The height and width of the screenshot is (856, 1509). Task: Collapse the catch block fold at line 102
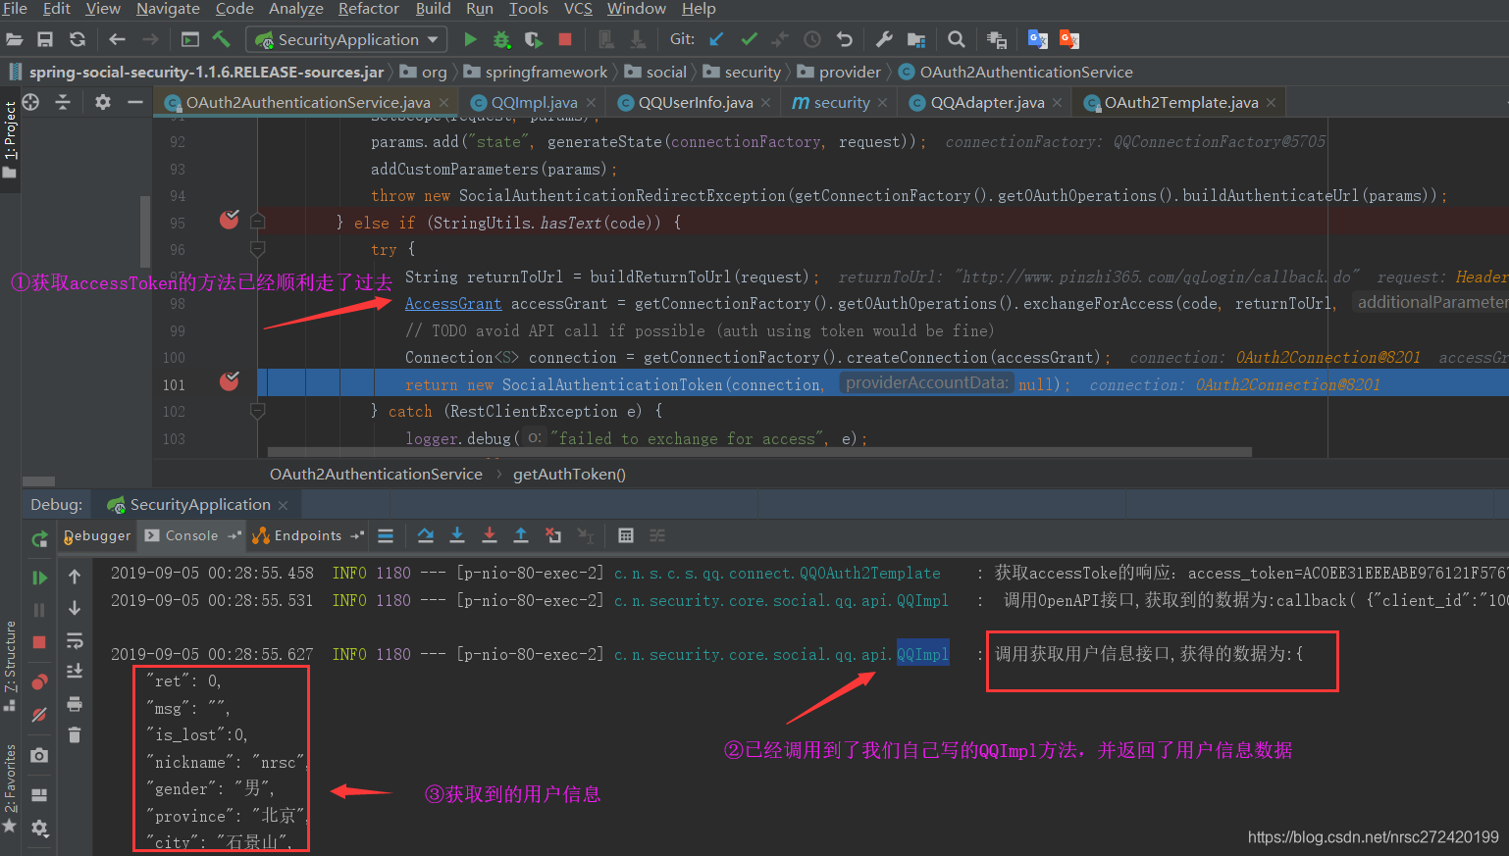pyautogui.click(x=258, y=411)
